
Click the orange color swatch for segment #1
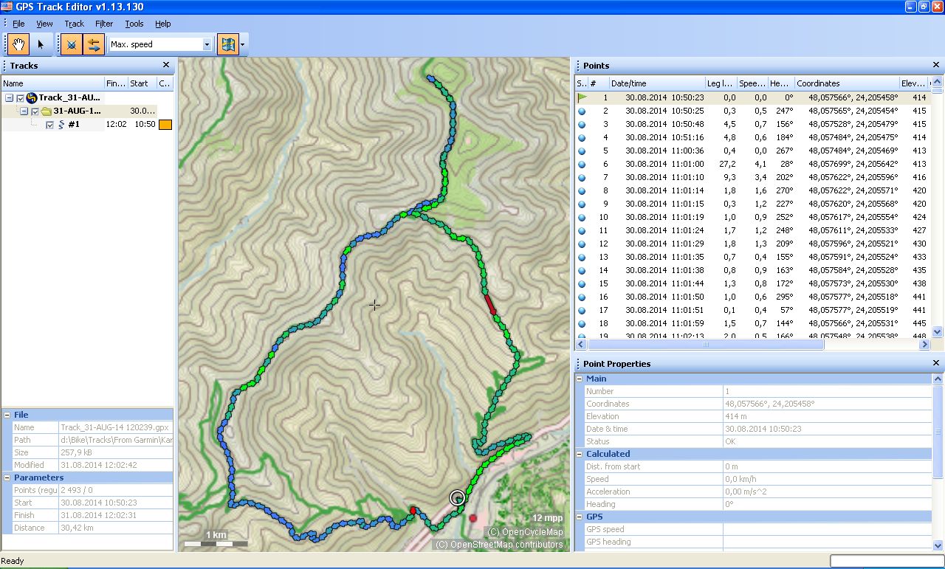pos(165,124)
